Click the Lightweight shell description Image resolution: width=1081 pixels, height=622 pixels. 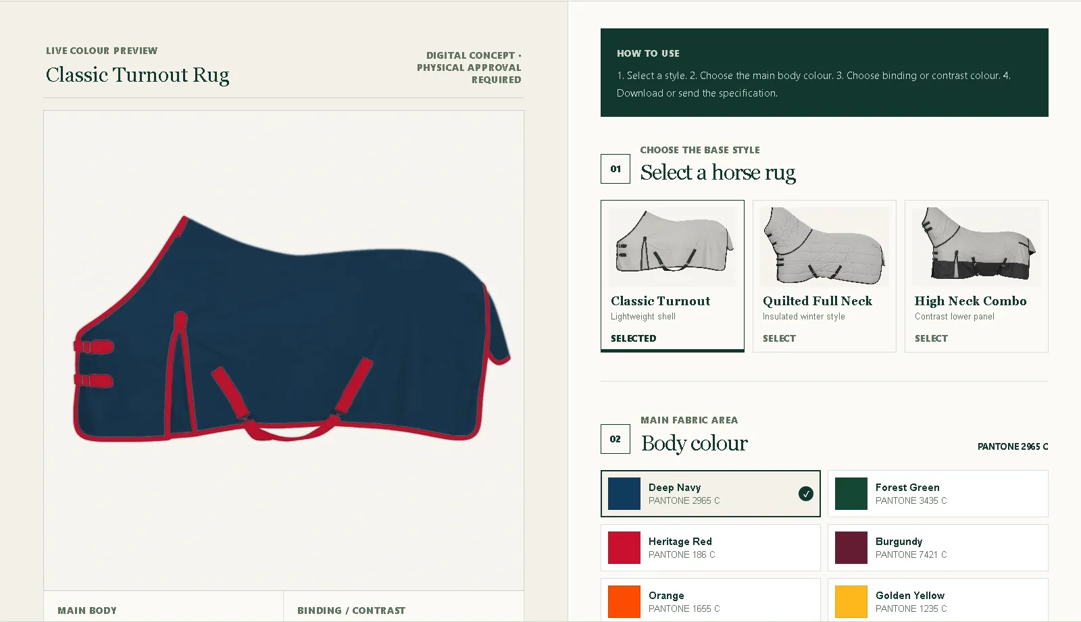tap(643, 316)
